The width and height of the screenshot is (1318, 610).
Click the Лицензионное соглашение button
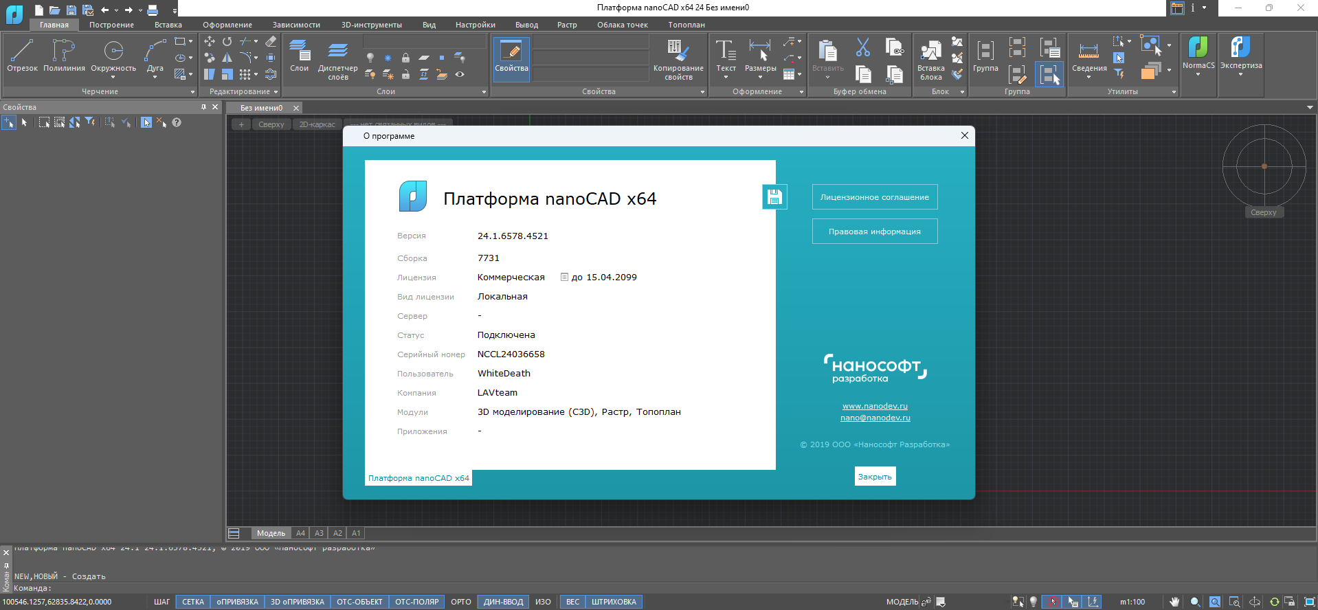tap(874, 197)
